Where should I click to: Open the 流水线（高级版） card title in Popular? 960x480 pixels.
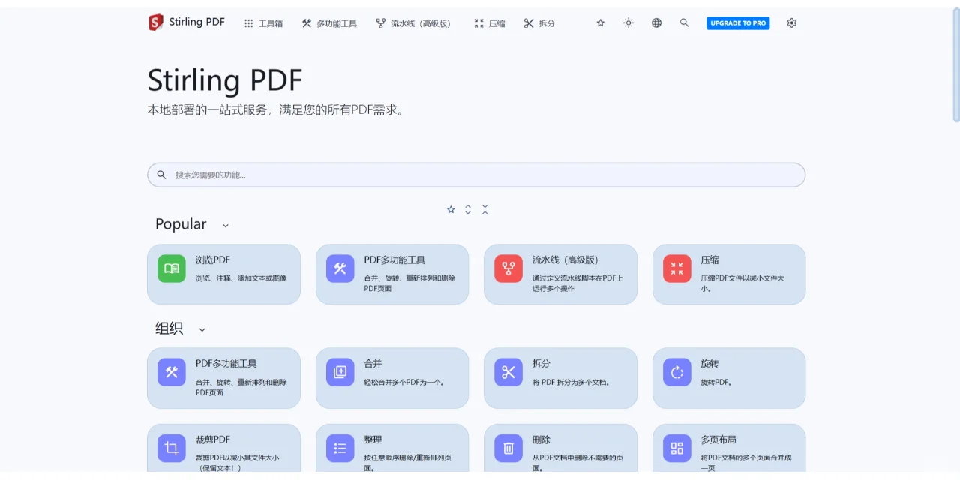[565, 260]
